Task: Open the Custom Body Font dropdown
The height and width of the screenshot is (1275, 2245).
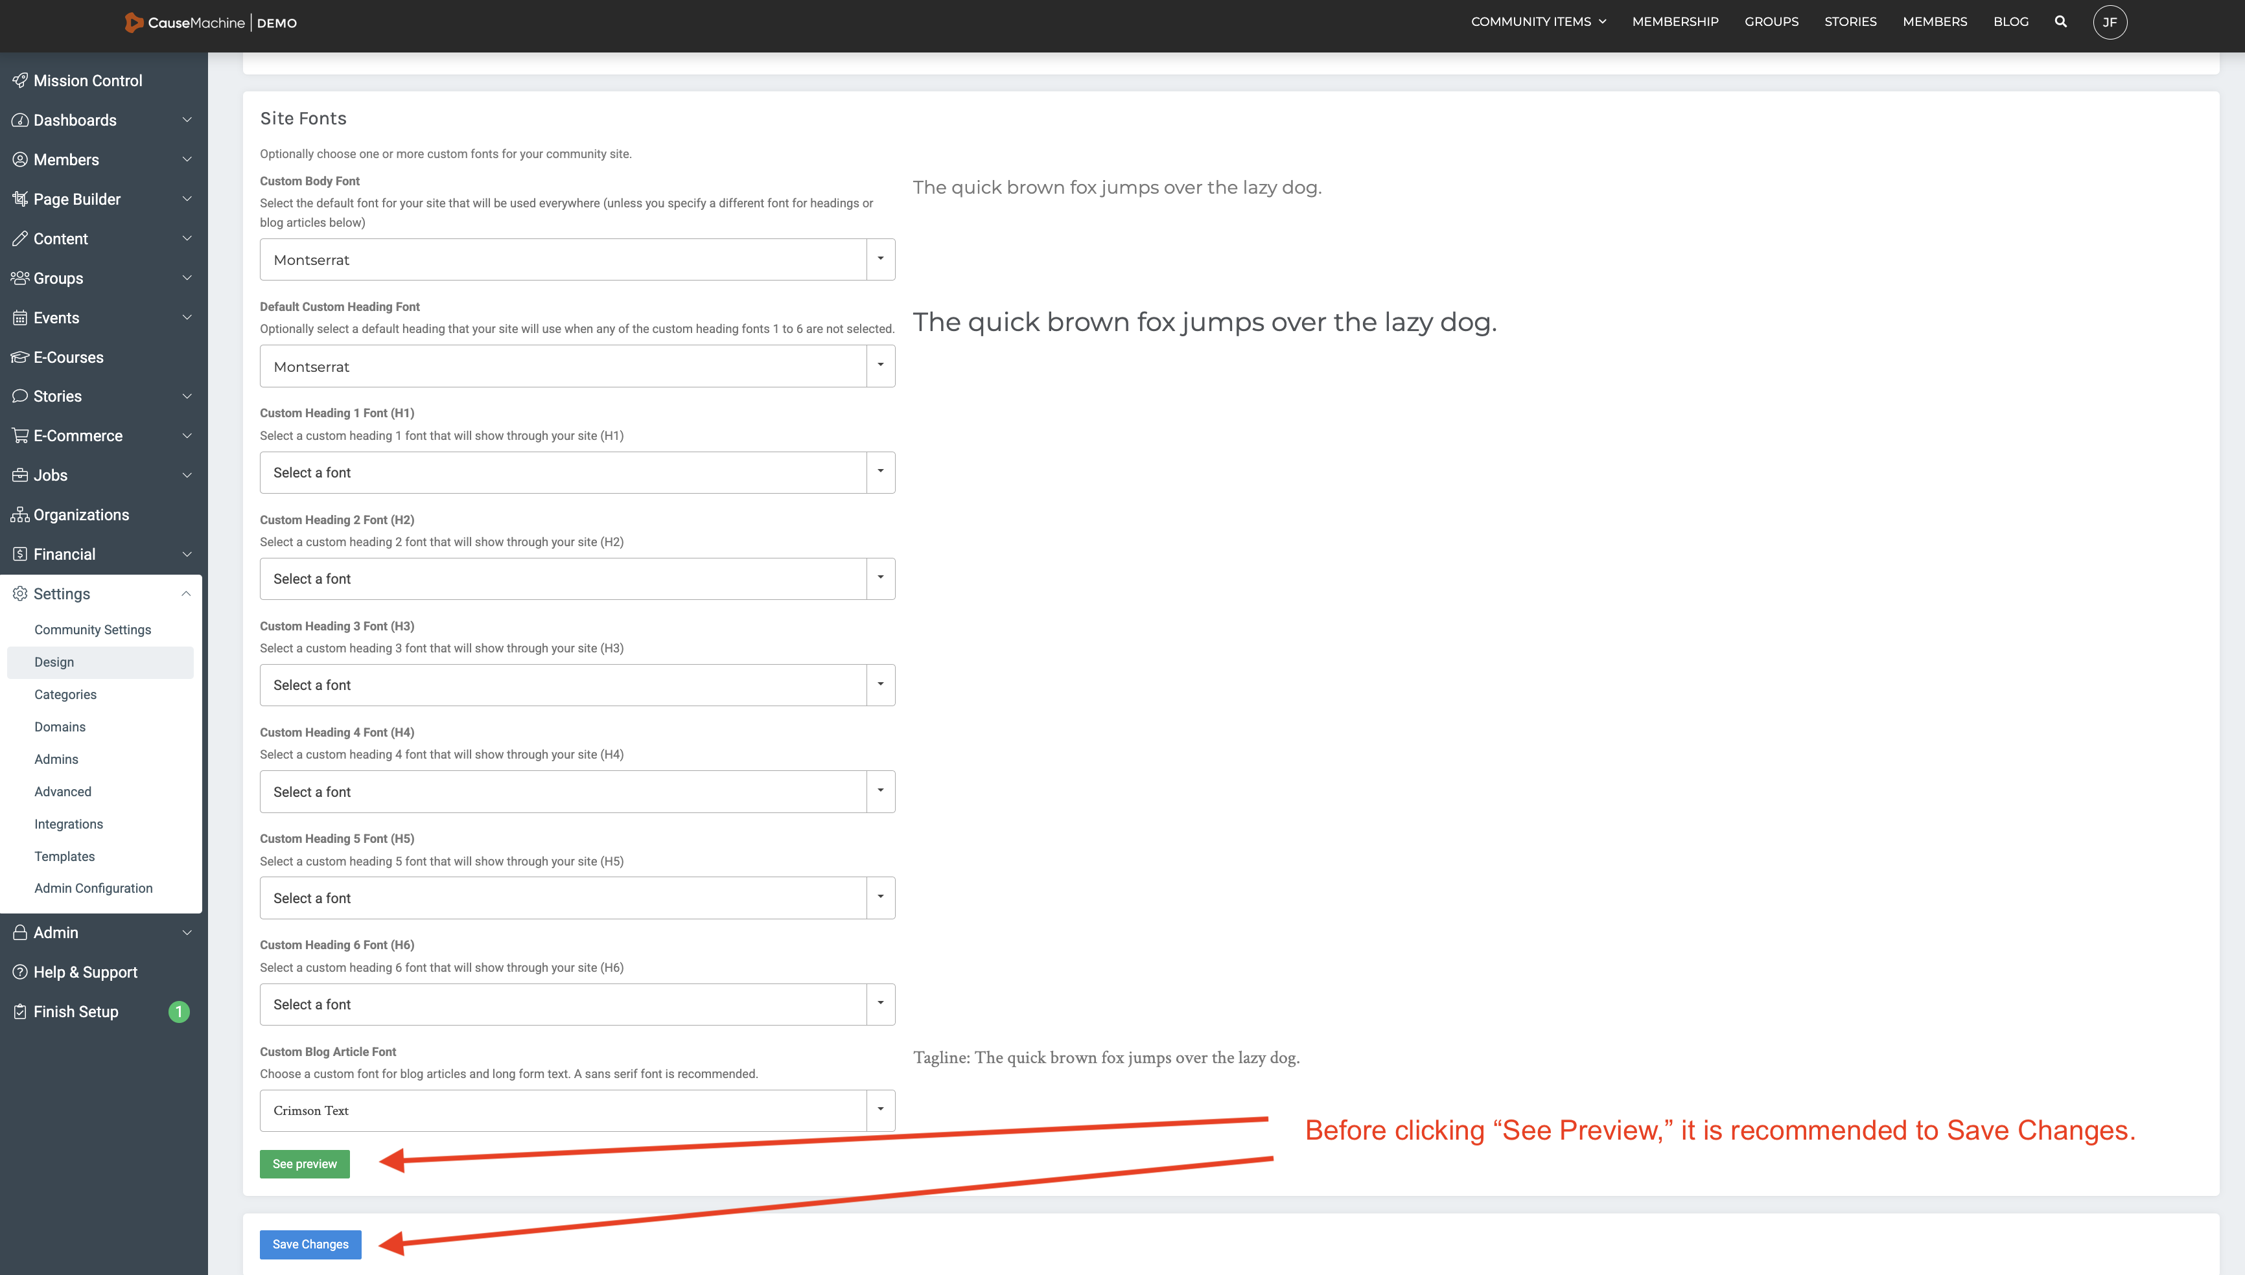Action: coord(576,260)
